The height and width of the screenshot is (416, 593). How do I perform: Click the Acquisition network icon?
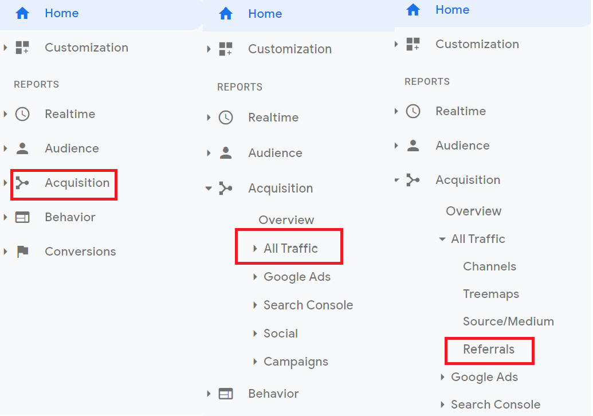pyautogui.click(x=22, y=183)
